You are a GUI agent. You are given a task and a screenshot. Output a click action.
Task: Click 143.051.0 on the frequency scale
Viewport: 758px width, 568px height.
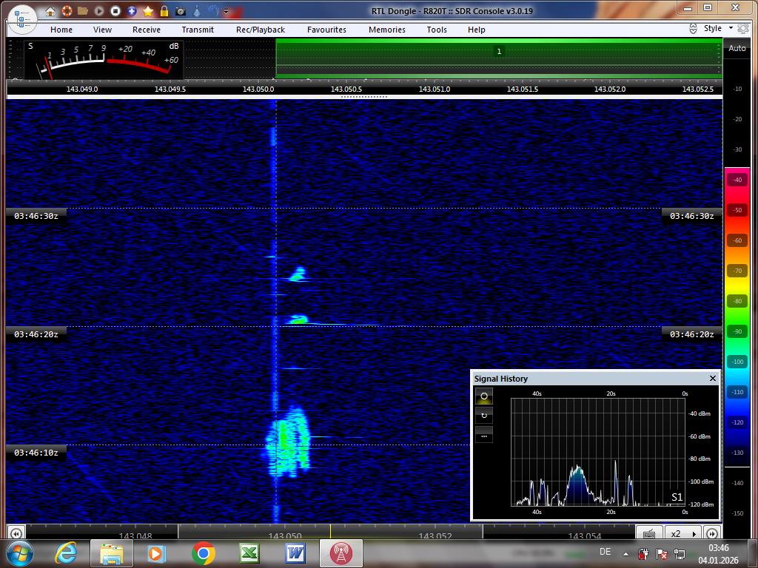[434, 89]
